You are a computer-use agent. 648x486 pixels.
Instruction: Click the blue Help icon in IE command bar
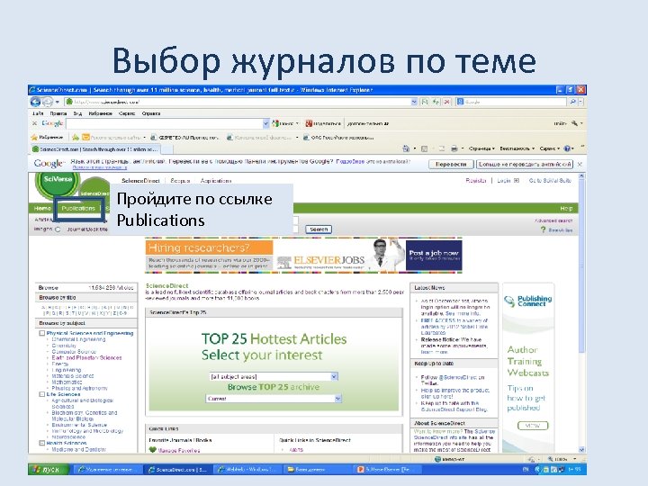tap(567, 148)
